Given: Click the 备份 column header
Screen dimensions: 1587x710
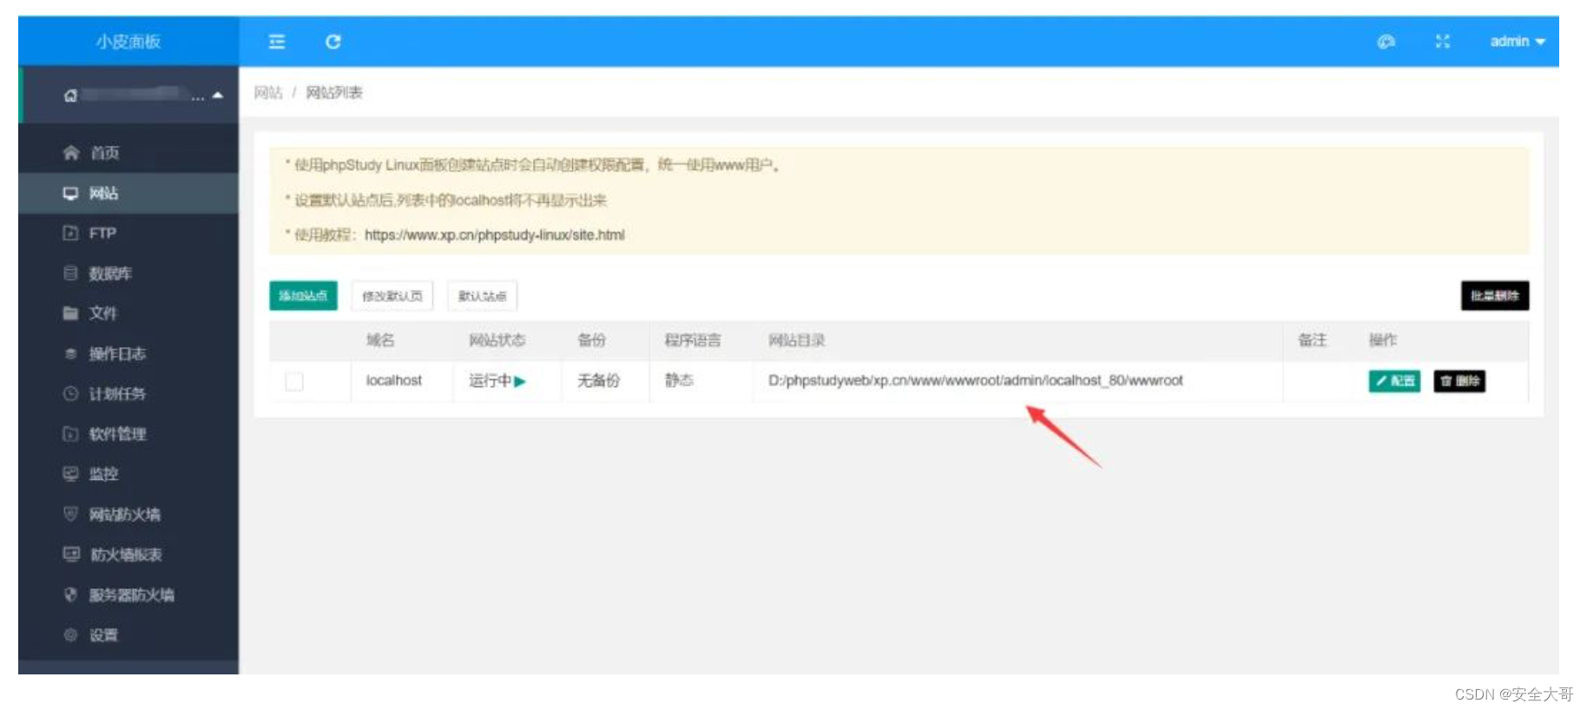Looking at the screenshot, I should coord(592,340).
